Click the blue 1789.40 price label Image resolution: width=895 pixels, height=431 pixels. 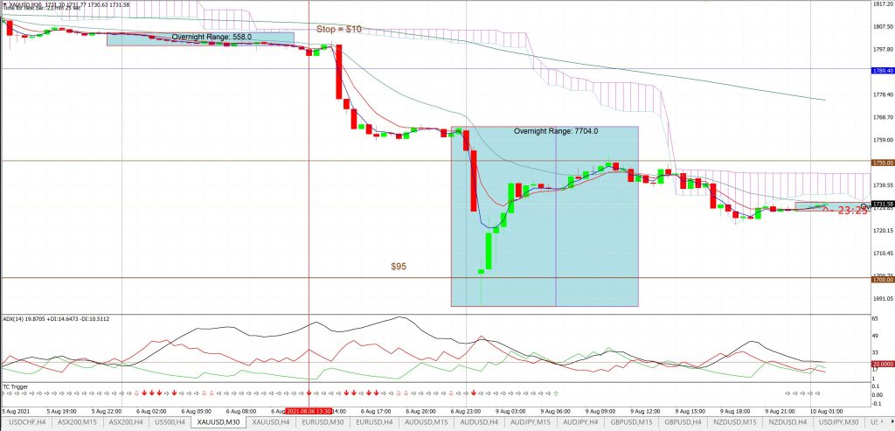tap(882, 70)
